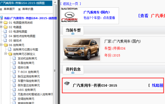Select the 资料信息 tab
This screenshot has width=165, height=104.
click(x=73, y=70)
